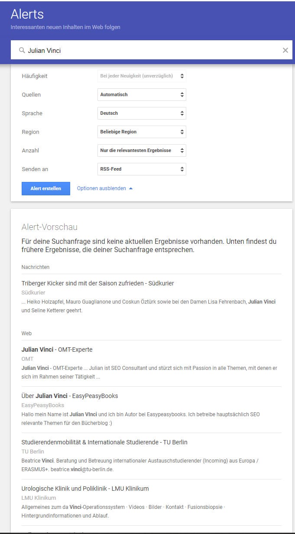The width and height of the screenshot is (295, 534).
Task: Collapse options via Optionen ausblenden link
Action: (x=101, y=188)
